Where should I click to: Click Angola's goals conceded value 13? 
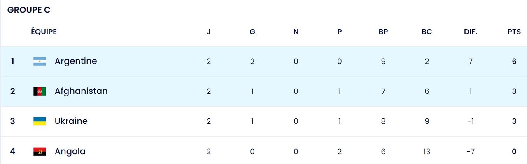click(427, 152)
